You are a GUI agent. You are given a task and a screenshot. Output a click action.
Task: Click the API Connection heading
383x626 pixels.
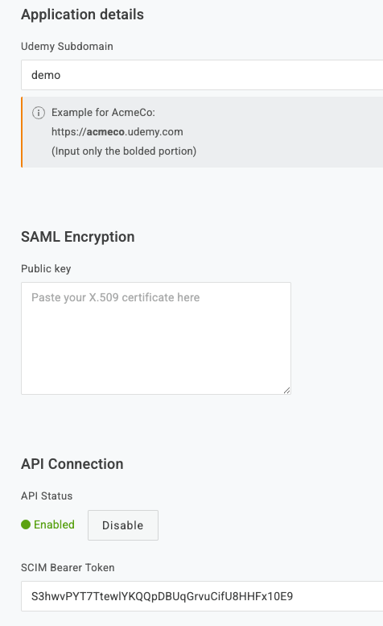(72, 464)
